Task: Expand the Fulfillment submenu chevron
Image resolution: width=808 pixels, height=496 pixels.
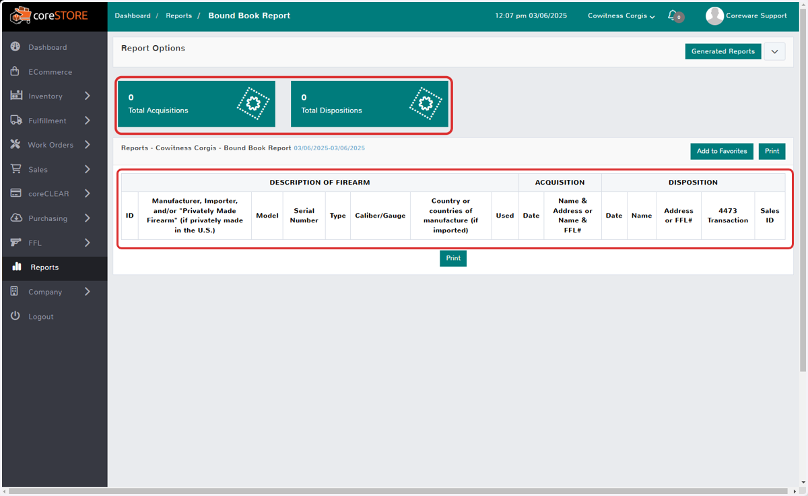Action: (88, 121)
